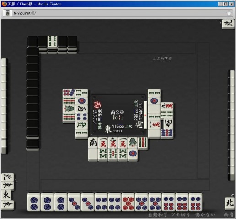Click the 南2局 round indicator
Screen dimensions: 236x219
pos(117,112)
